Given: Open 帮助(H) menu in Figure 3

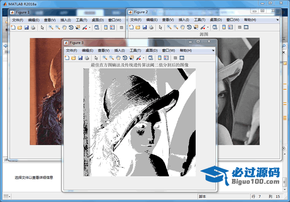Looking at the screenshot, I should pos(186,50).
